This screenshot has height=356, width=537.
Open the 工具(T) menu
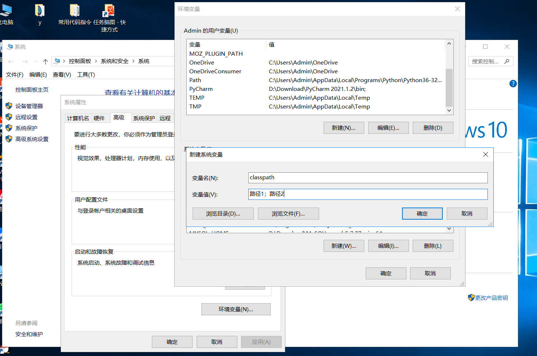pyautogui.click(x=86, y=74)
